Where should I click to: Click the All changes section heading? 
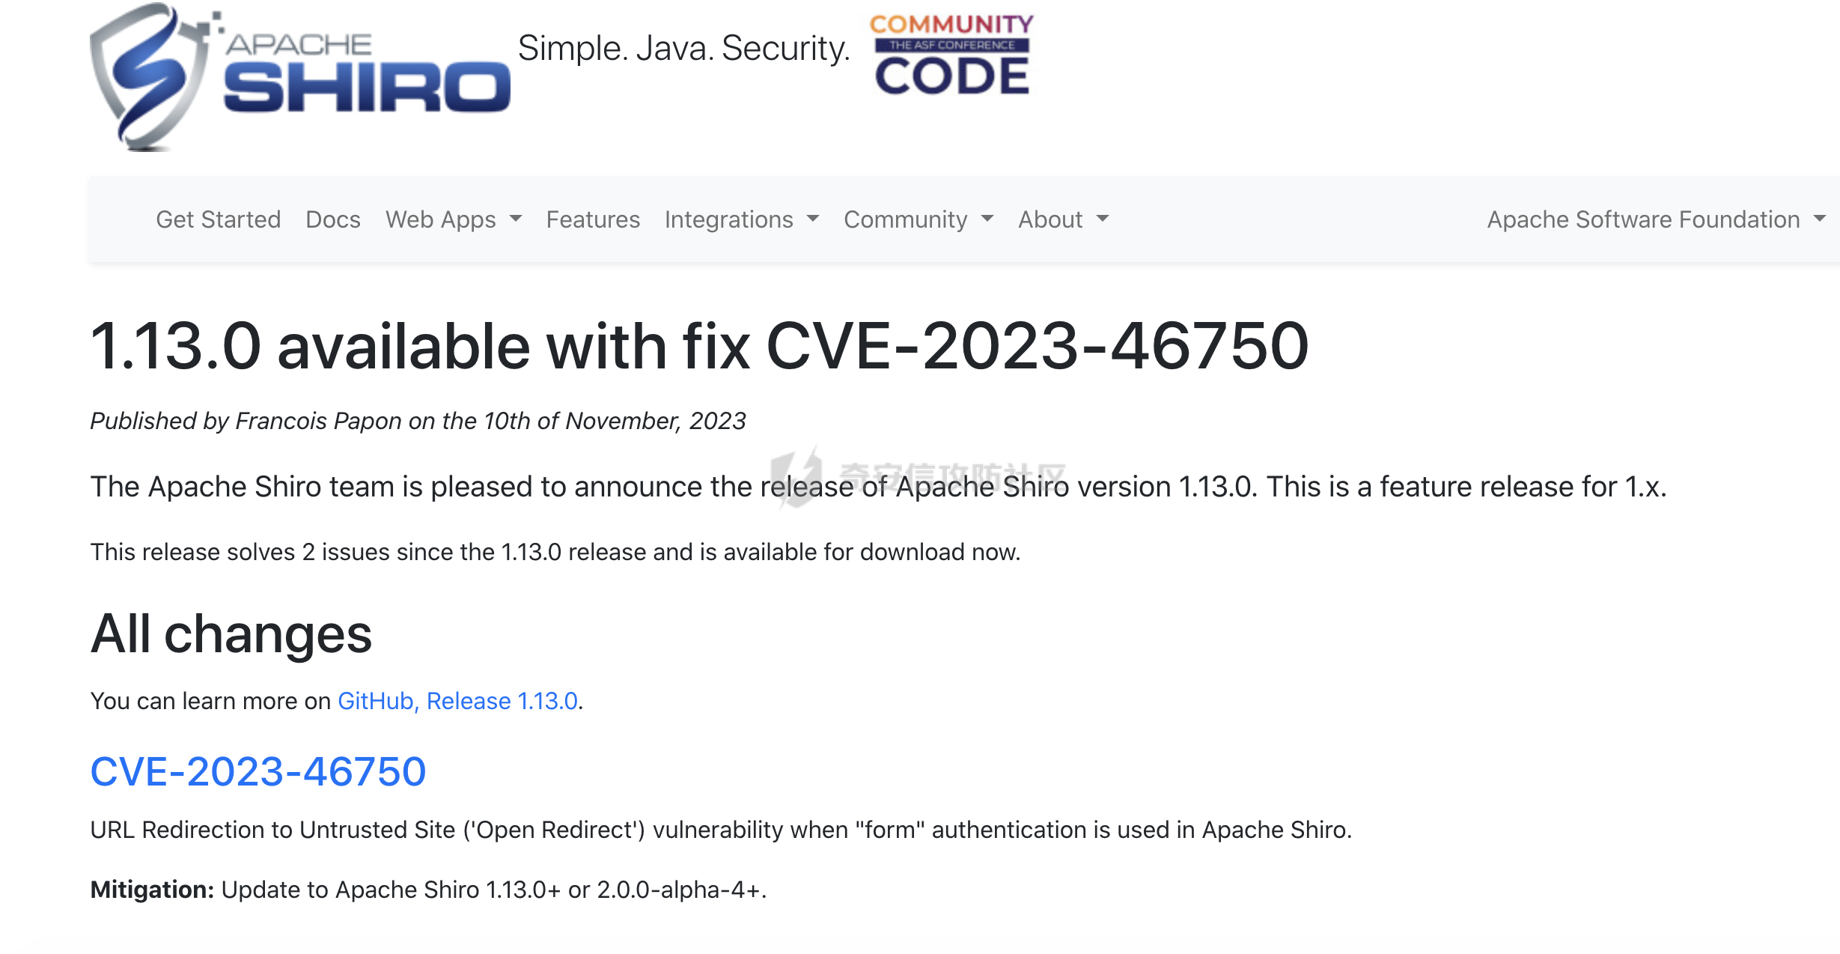(231, 636)
